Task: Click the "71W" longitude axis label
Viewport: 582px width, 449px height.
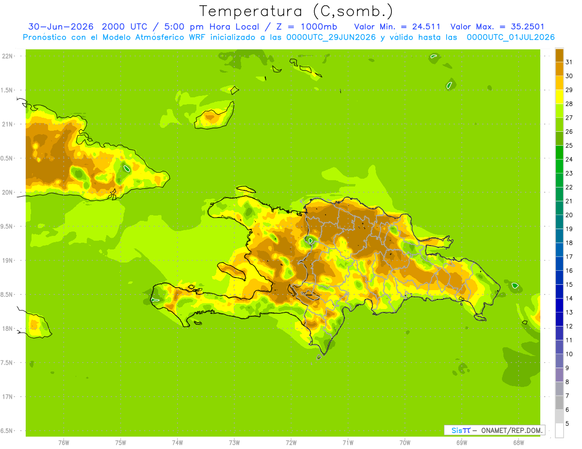Action: click(348, 443)
